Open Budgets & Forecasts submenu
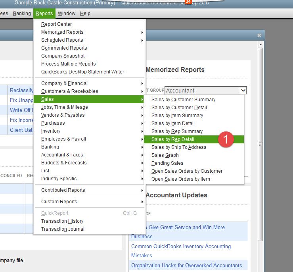 point(89,163)
